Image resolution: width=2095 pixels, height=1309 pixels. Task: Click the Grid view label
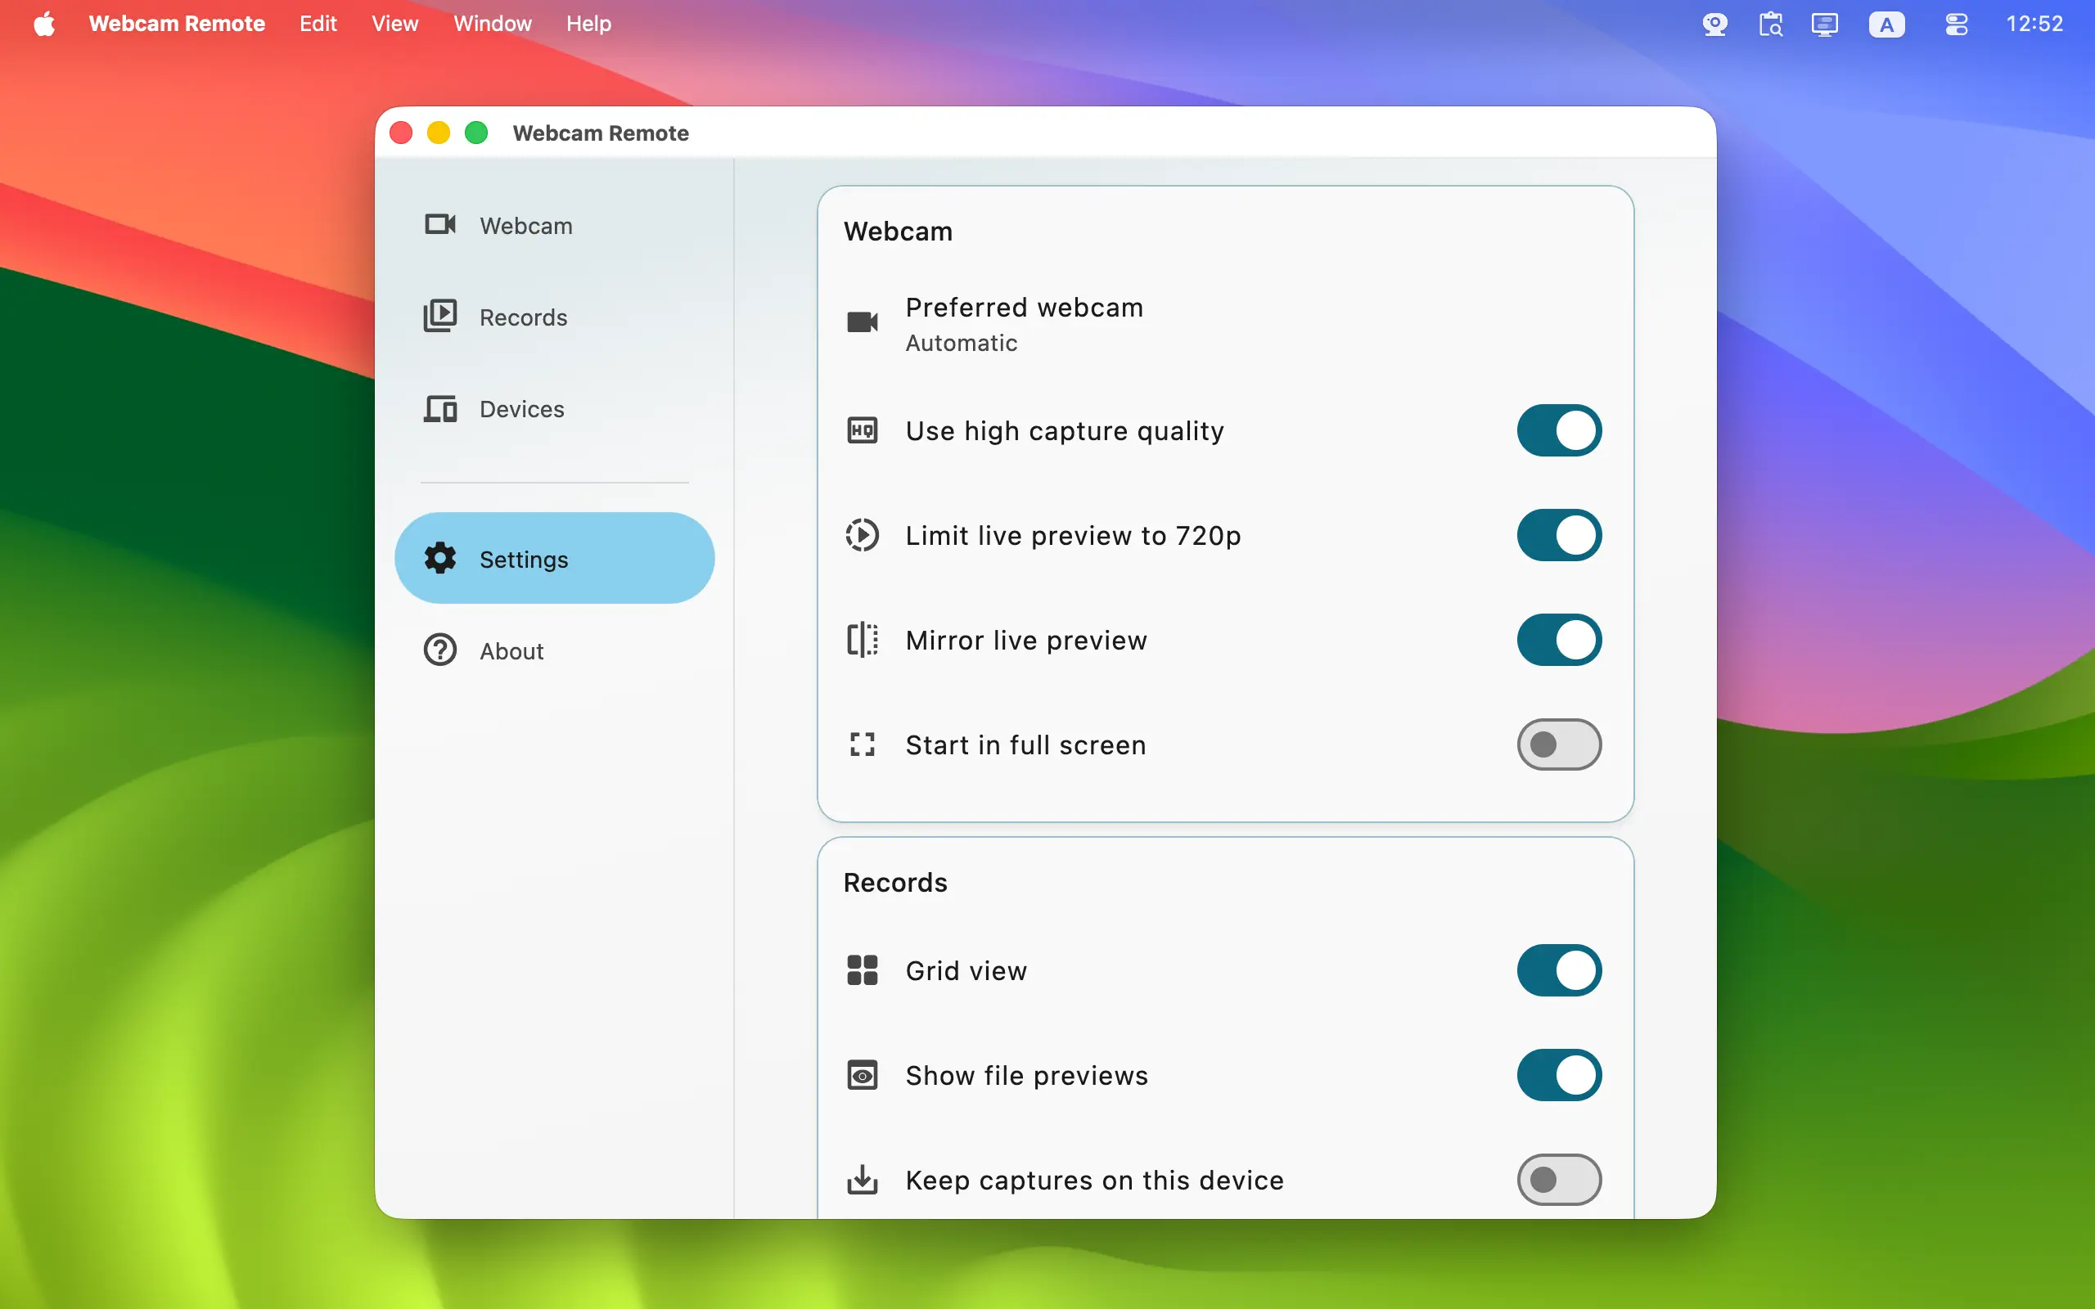[966, 971]
